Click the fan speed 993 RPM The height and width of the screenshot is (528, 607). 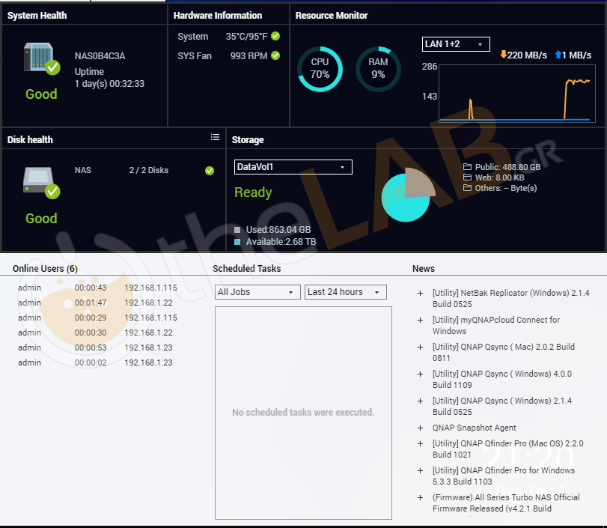[248, 55]
